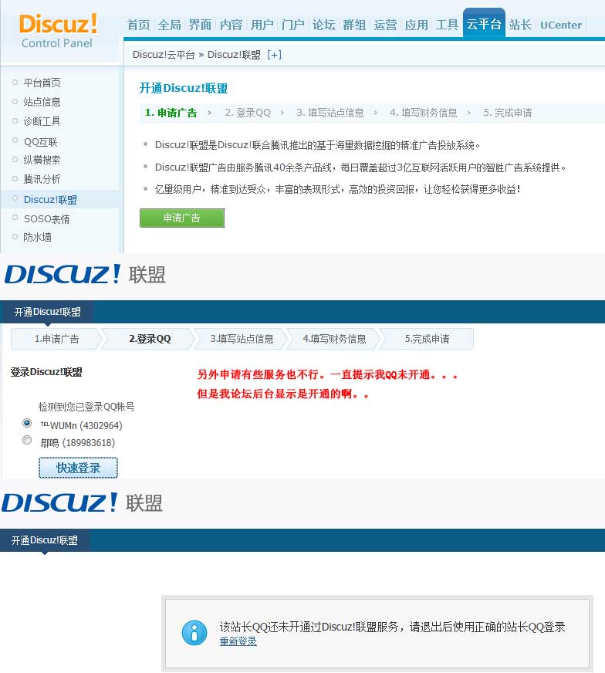Click the Discuz! Control Panel logo
605x673 pixels.
tap(58, 31)
